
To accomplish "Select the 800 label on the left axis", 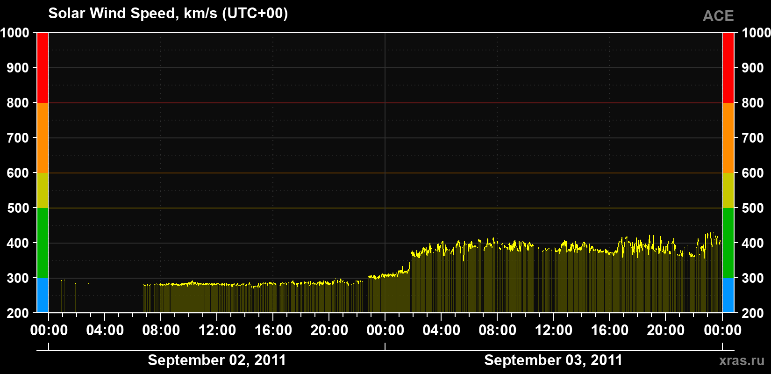I will click(18, 103).
